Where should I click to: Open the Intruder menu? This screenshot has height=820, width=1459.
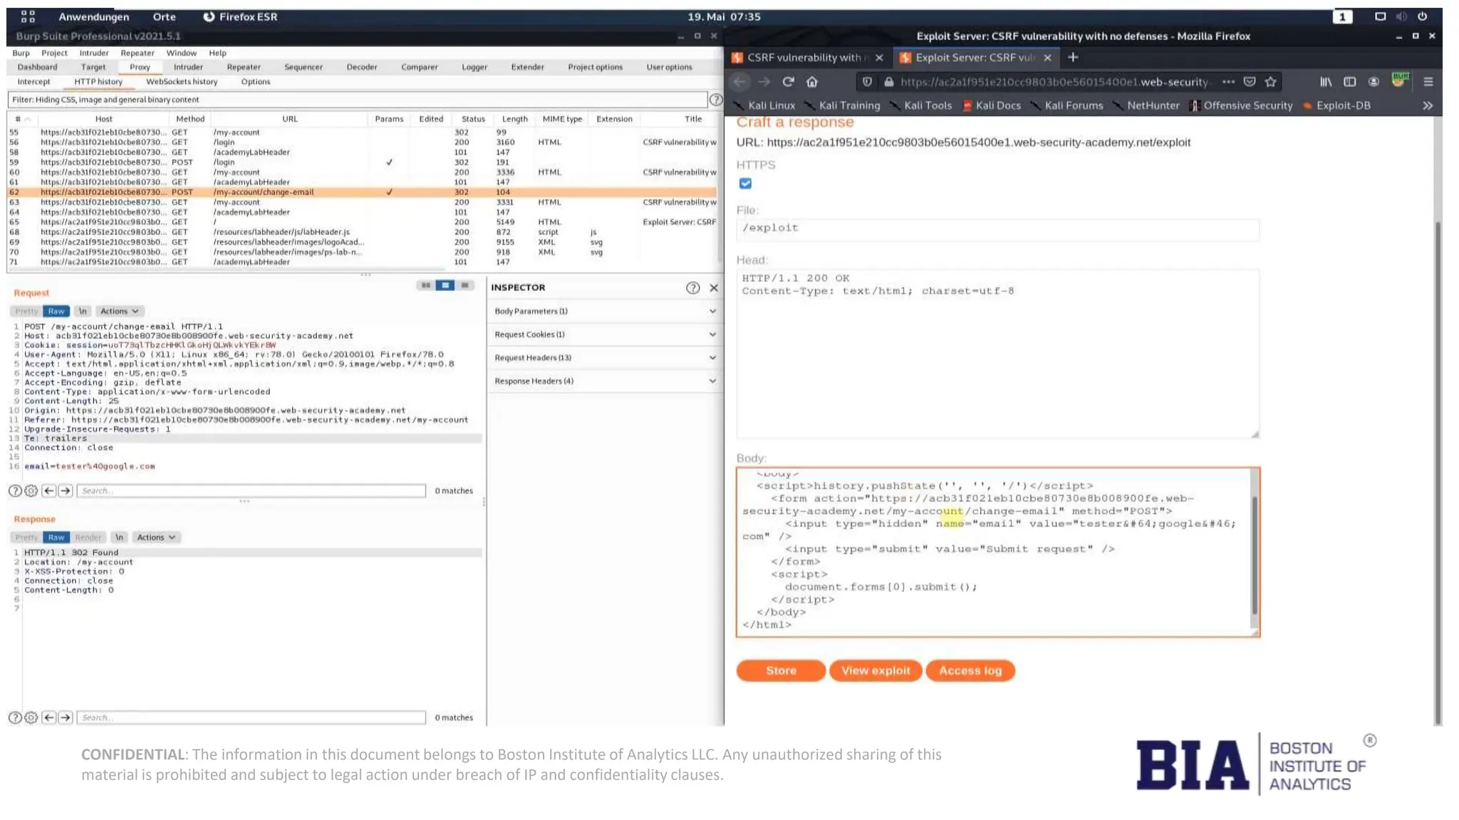(x=94, y=53)
